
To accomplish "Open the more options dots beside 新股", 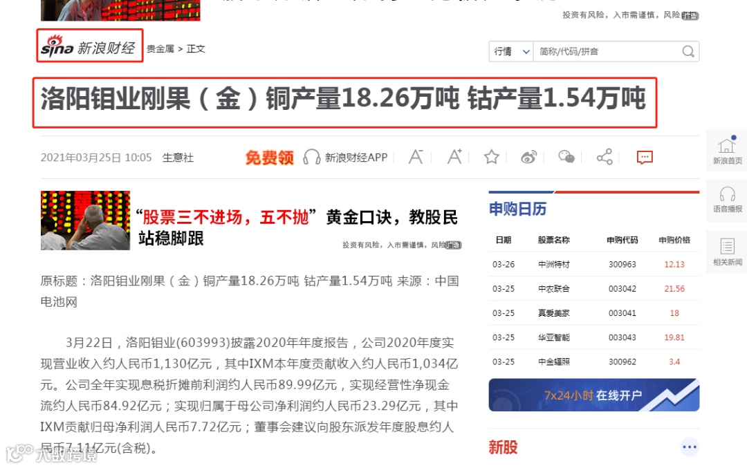I will click(690, 447).
